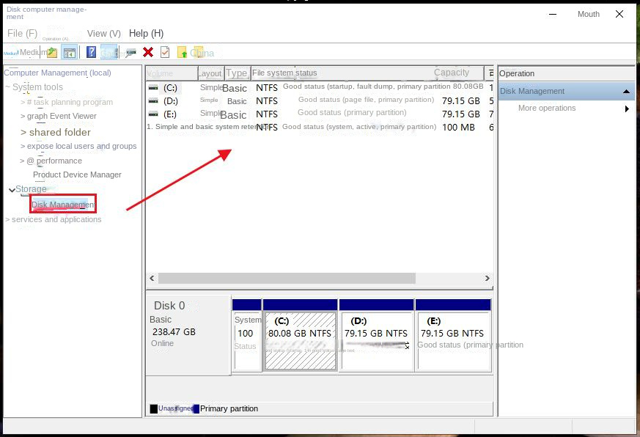Screen dimensions: 640x437
Task: Click the red X delete toolbar icon
Action: (147, 52)
